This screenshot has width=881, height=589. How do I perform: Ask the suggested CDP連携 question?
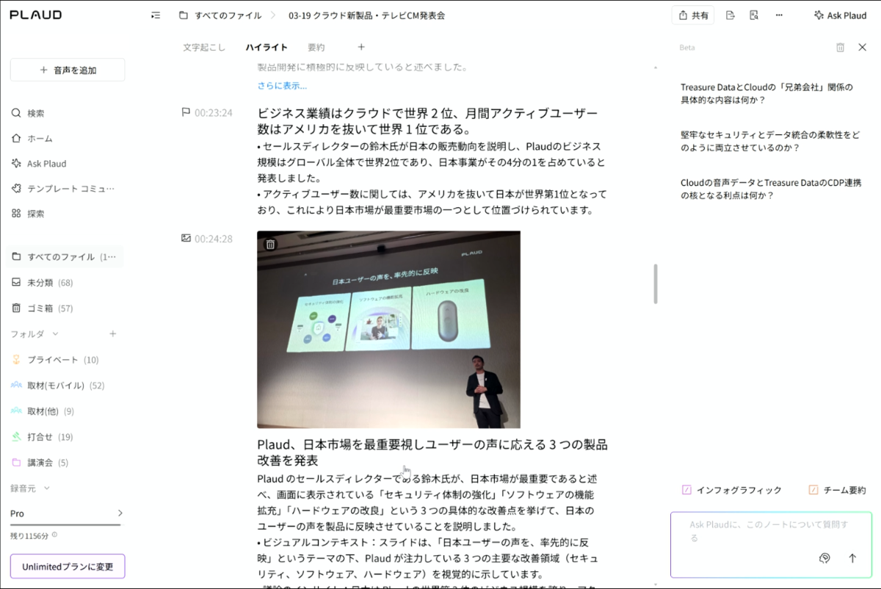coord(771,189)
